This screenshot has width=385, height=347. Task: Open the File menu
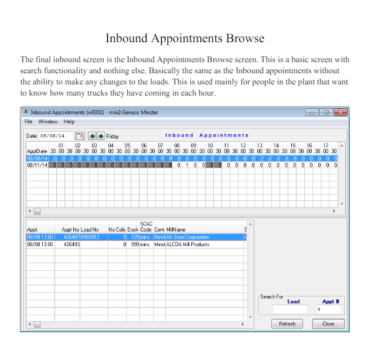(x=28, y=121)
